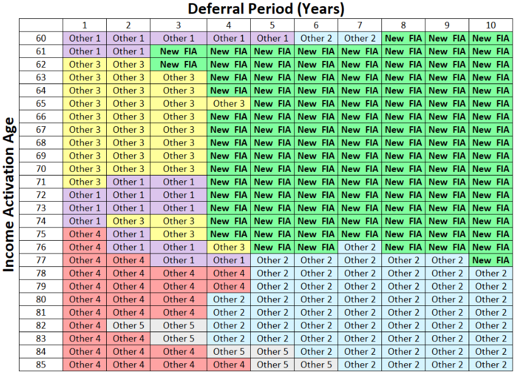
Task: Click 'Other 3' in row 76, column 4
Action: coord(229,247)
